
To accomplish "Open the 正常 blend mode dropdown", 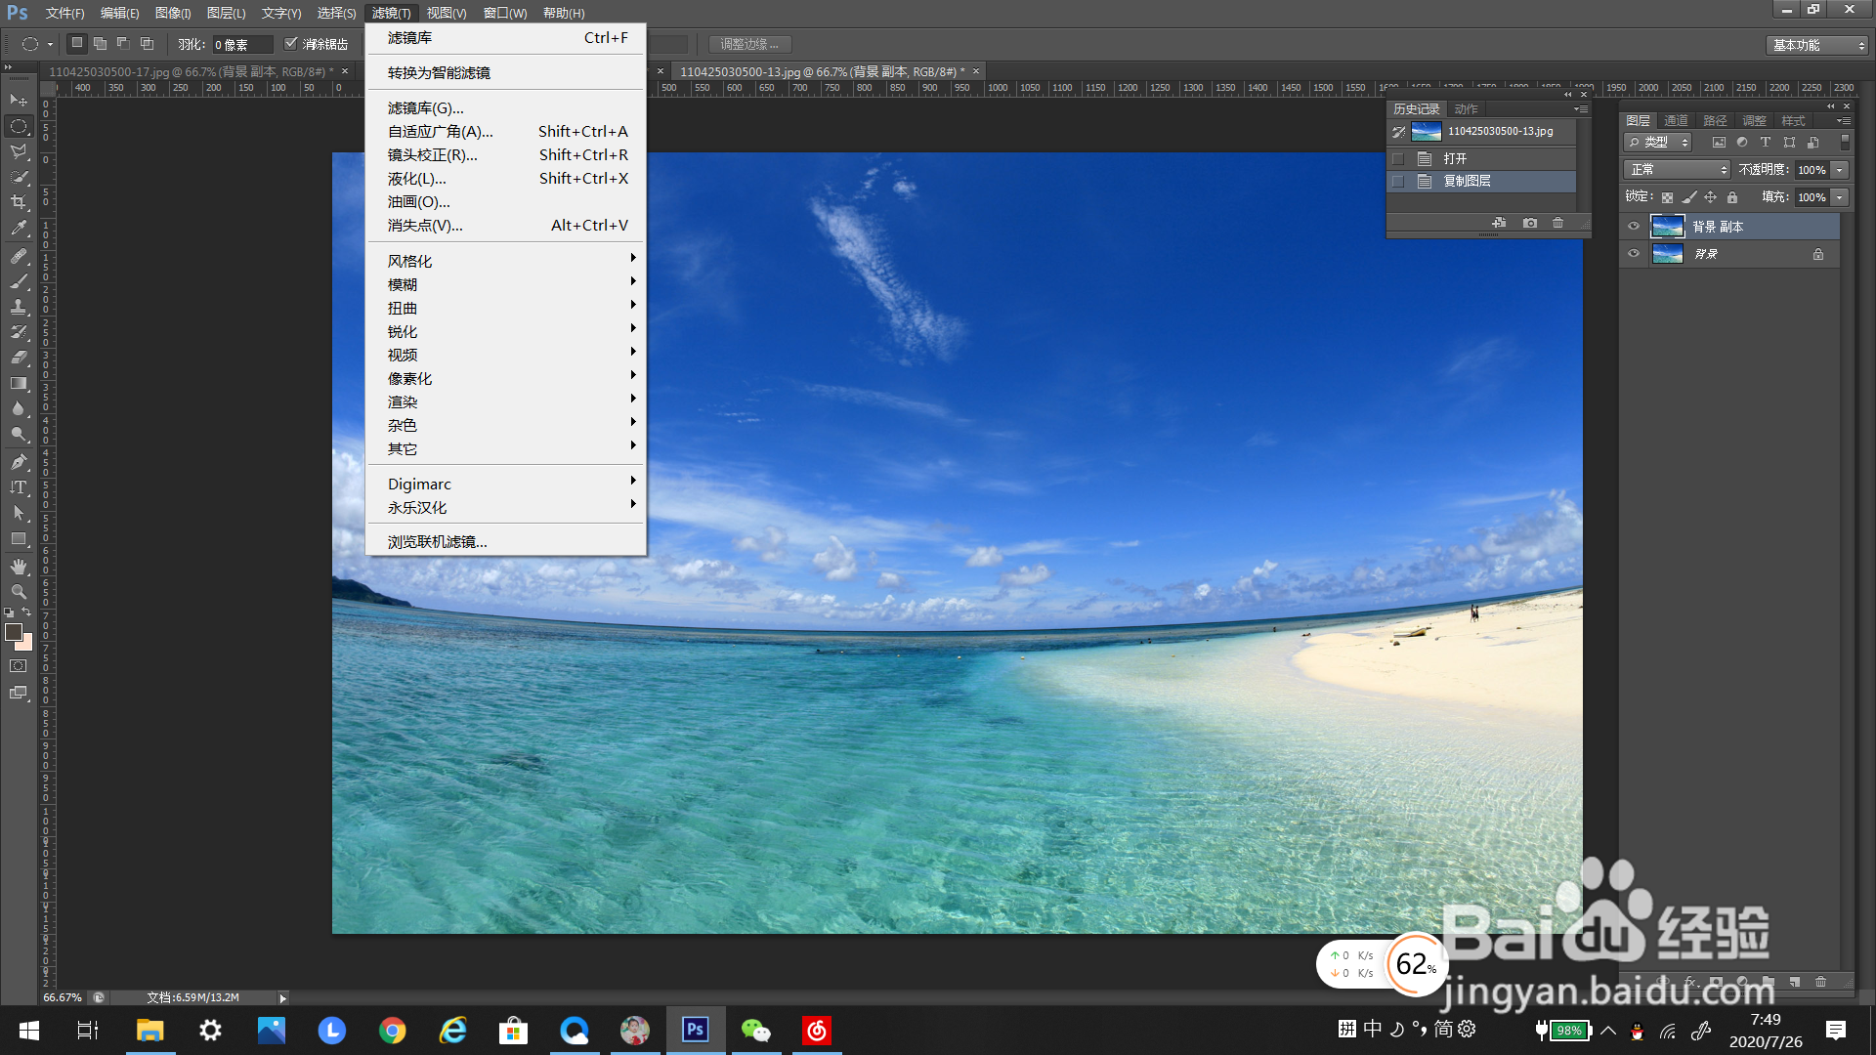I will [x=1677, y=170].
